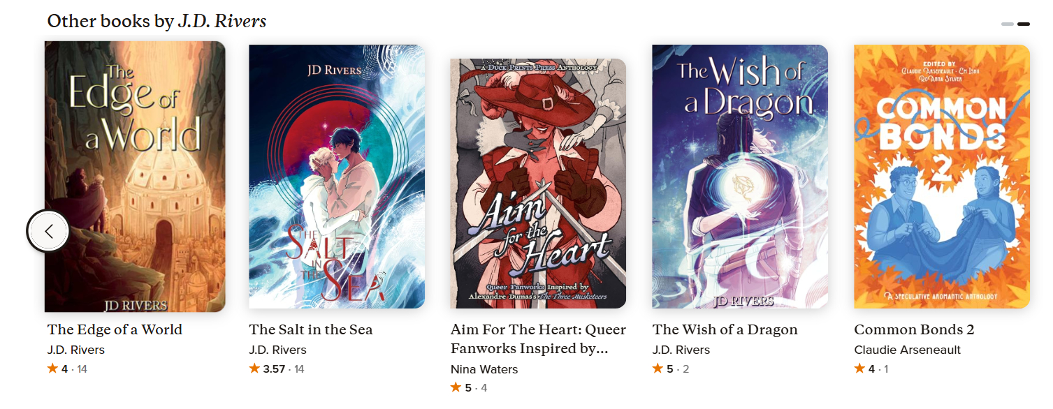
Task: Click the previous carousel arrow button
Action: [x=48, y=231]
